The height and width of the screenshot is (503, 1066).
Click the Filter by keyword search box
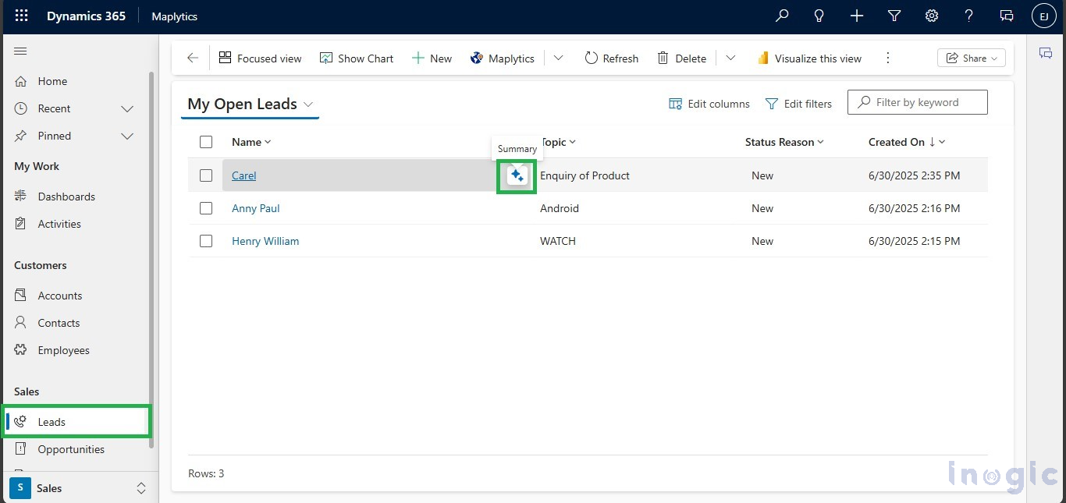[918, 102]
